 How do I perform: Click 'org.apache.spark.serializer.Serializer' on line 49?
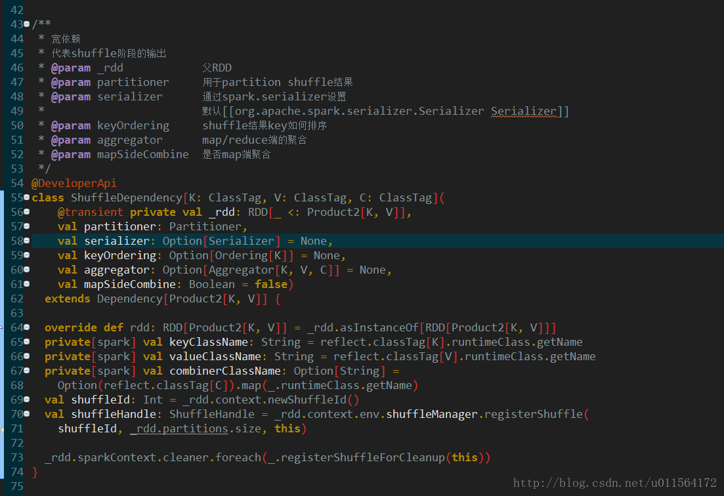(x=360, y=111)
